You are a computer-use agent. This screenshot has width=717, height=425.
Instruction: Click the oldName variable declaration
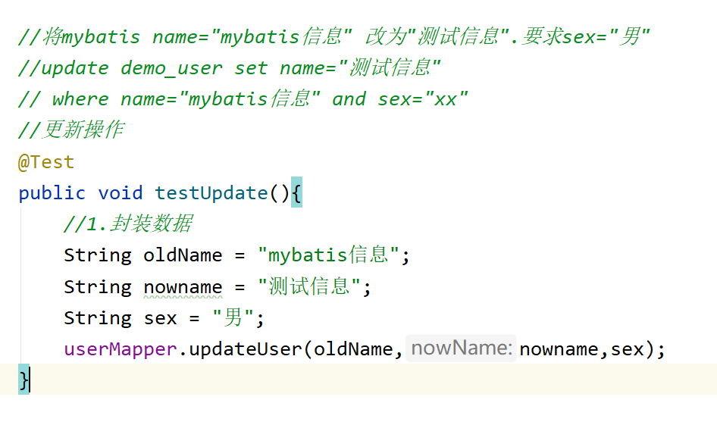point(183,255)
